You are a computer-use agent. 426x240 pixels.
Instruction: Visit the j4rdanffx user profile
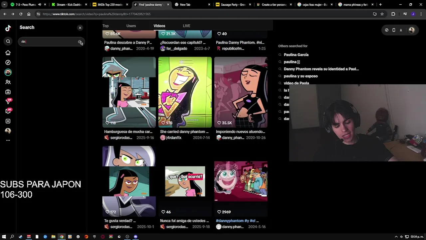tap(174, 138)
